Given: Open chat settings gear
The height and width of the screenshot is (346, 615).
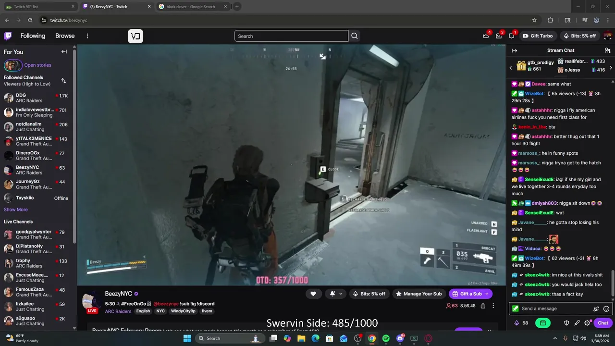Looking at the screenshot, I should [587, 323].
